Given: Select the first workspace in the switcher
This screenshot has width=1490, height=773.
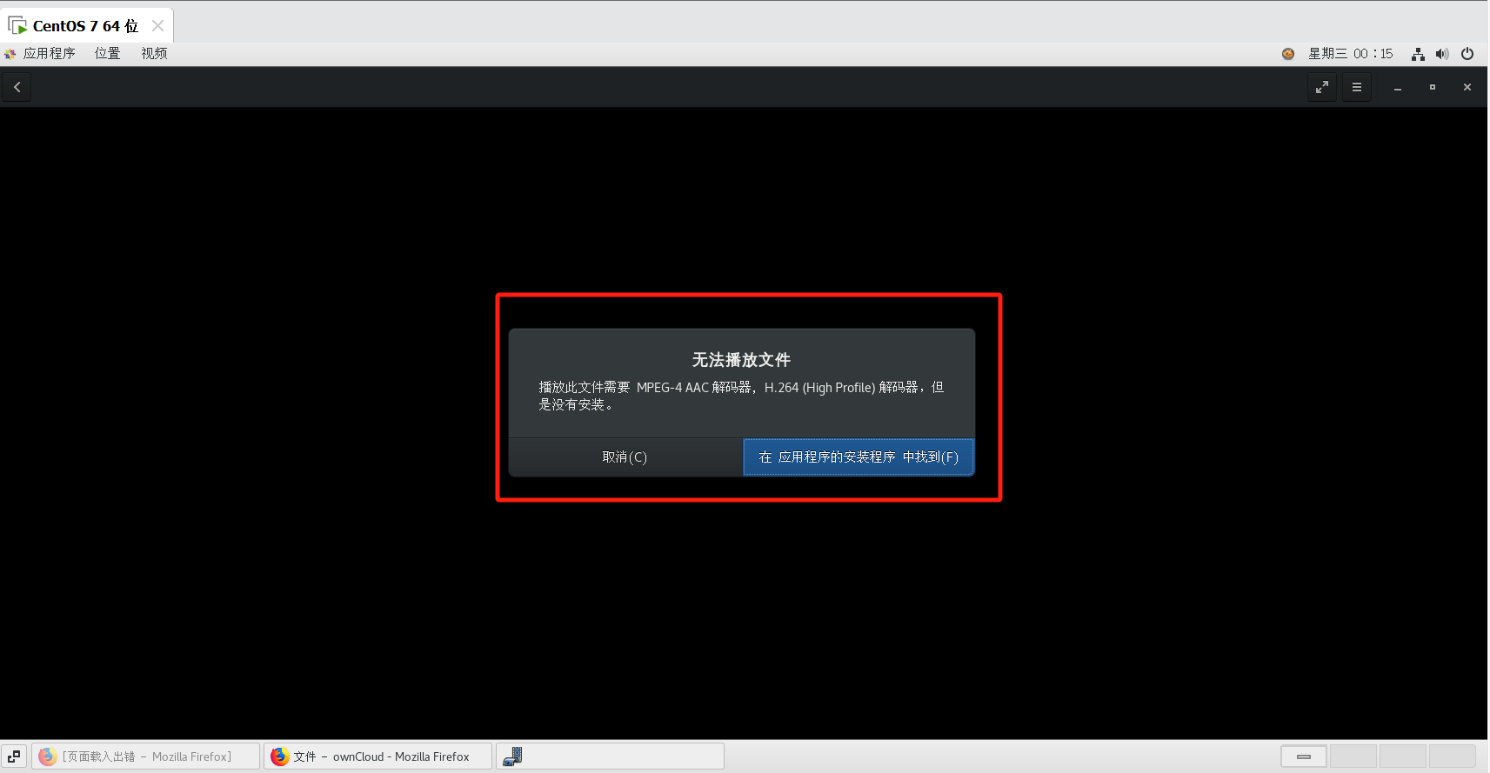Looking at the screenshot, I should tap(1304, 756).
